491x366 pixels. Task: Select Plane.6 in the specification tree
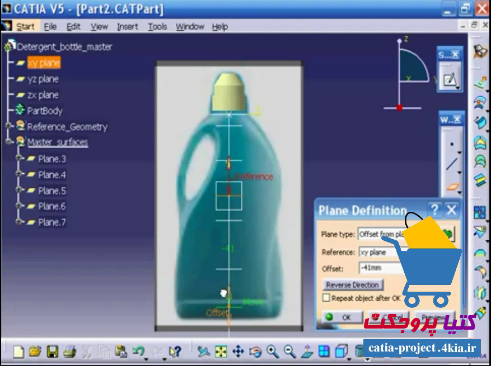pos(52,206)
